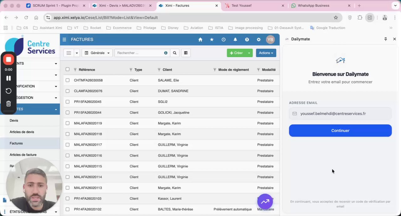Viewport: 401px width, 216px height.
Task: Focus the Rechercher search field
Action: pyautogui.click(x=139, y=53)
